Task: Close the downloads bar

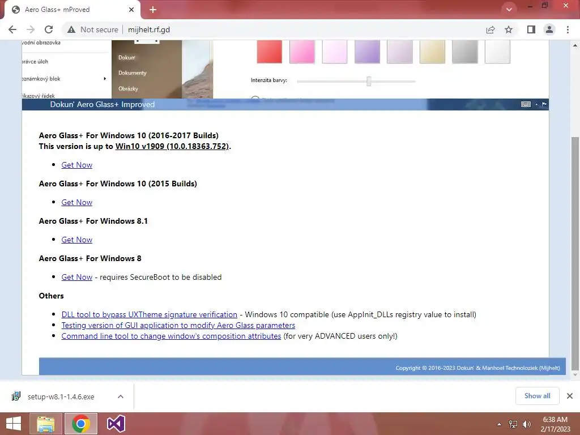Action: click(x=570, y=396)
